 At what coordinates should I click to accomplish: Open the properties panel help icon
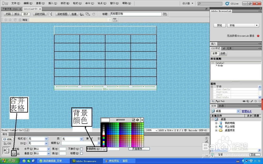point(206,138)
